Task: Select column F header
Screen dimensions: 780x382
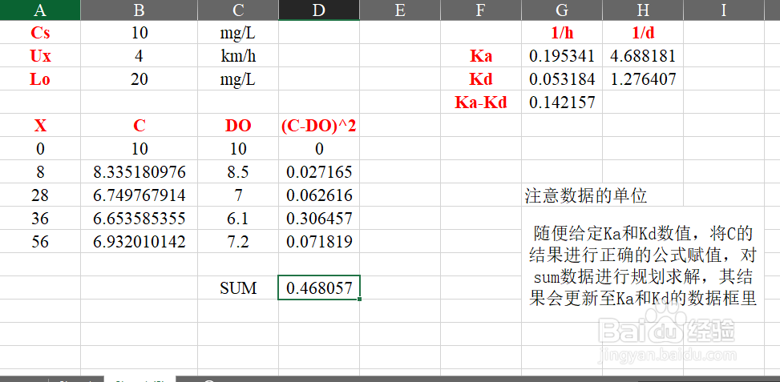Action: point(481,10)
